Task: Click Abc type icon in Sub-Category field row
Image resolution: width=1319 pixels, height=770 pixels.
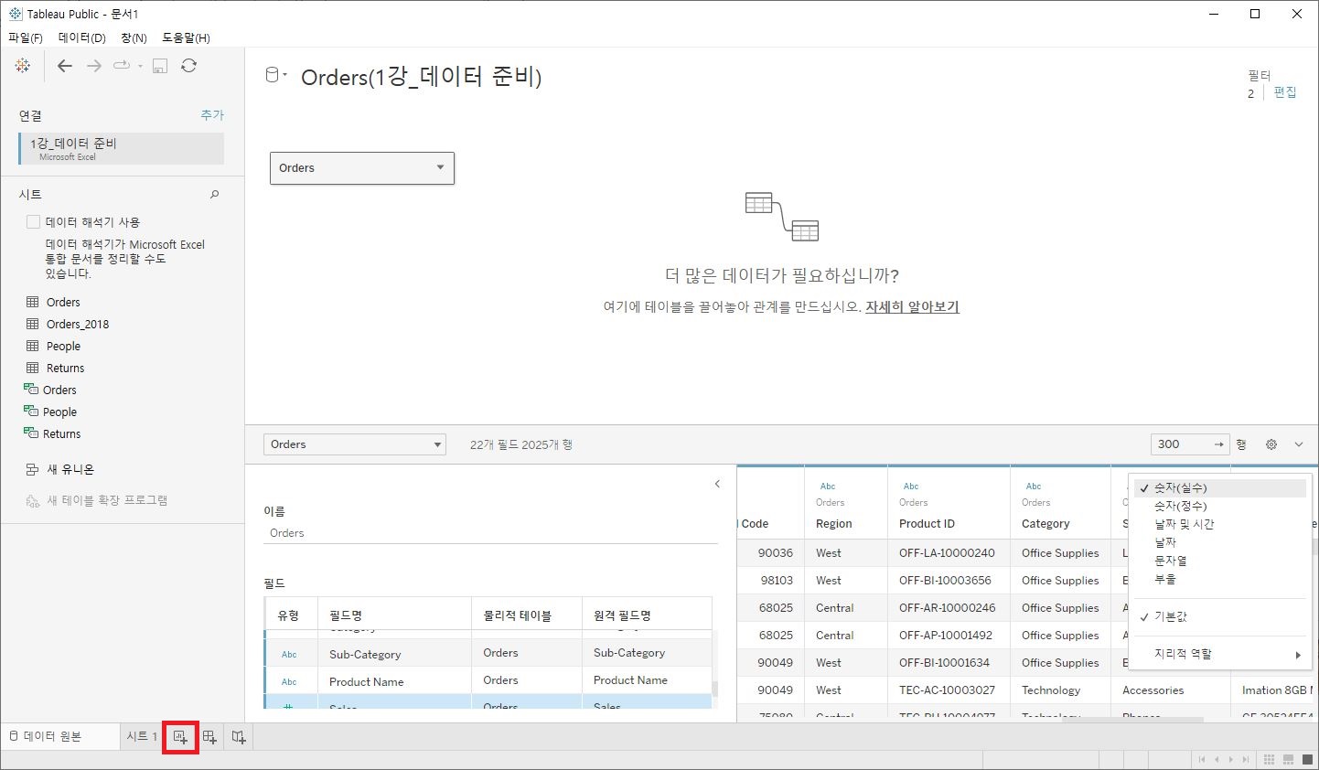Action: point(289,655)
